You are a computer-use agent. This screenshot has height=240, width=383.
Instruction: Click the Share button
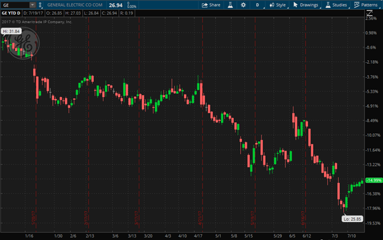pyautogui.click(x=211, y=5)
